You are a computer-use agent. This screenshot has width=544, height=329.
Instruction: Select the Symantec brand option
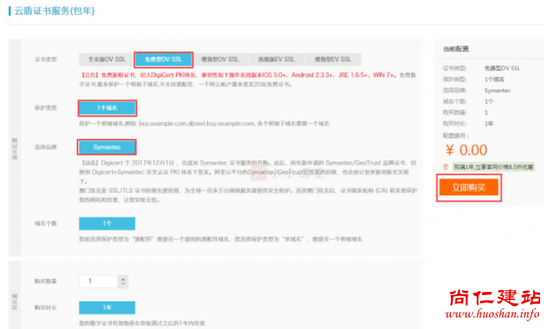(x=107, y=147)
